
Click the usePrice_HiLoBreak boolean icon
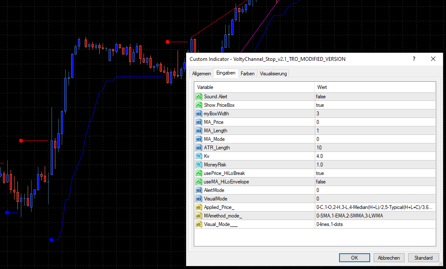click(x=199, y=173)
